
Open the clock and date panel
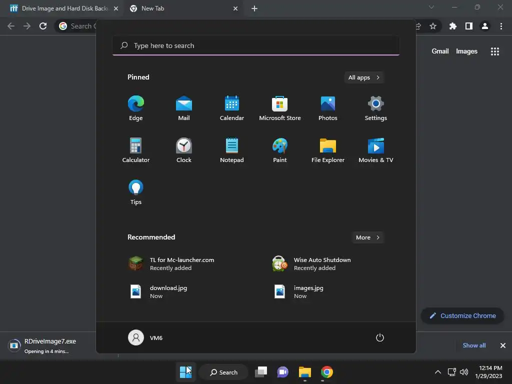click(488, 372)
